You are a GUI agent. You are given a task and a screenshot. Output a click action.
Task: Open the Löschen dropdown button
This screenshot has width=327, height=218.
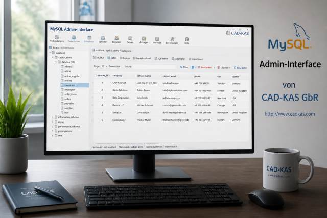[224, 68]
